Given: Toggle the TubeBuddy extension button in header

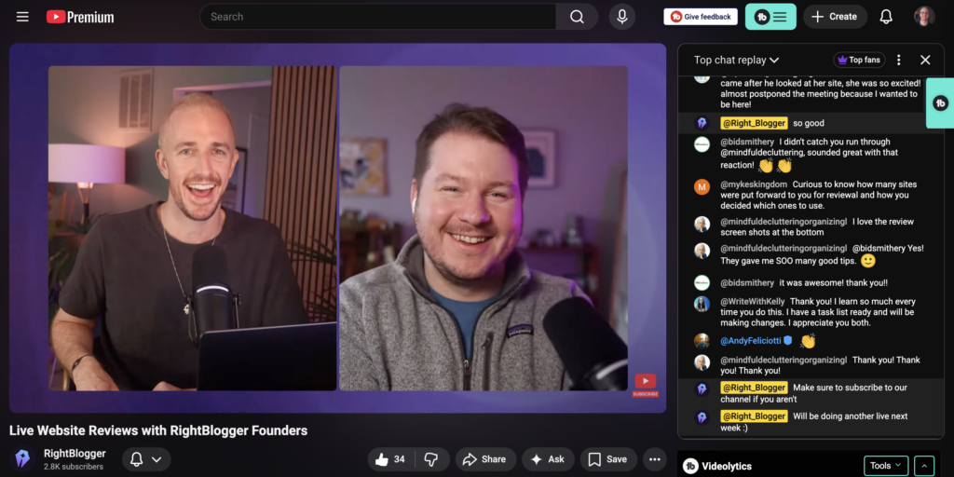Looking at the screenshot, I should click(770, 17).
